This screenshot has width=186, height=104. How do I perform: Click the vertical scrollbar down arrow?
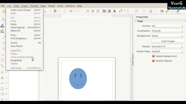(x=131, y=99)
